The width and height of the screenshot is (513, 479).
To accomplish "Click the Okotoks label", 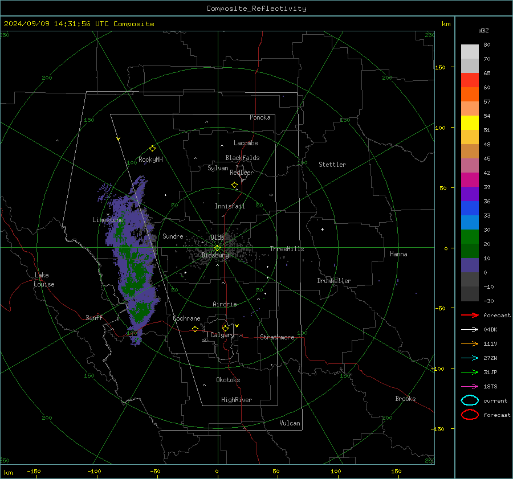I will click(x=228, y=380).
